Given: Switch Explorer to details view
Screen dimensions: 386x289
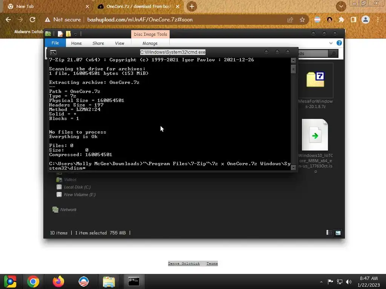Looking at the screenshot, I should [329, 233].
